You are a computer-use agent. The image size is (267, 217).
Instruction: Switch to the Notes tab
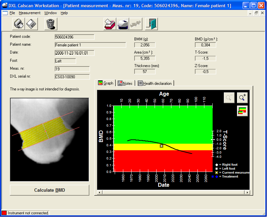pos(125,84)
